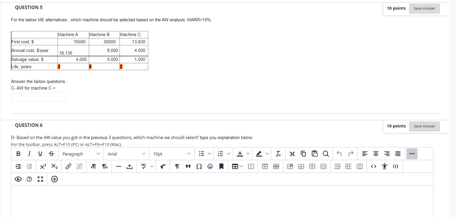Image resolution: width=456 pixels, height=217 pixels.
Task: Set left-to-right text direction
Action: [93, 166]
